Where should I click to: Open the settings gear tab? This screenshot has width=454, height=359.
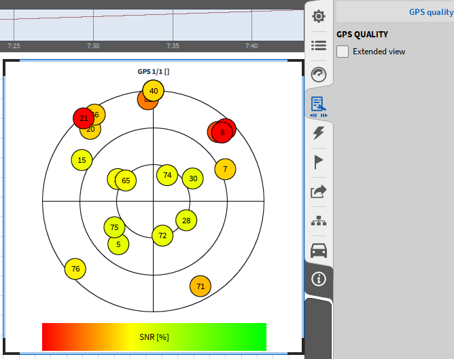tap(318, 16)
